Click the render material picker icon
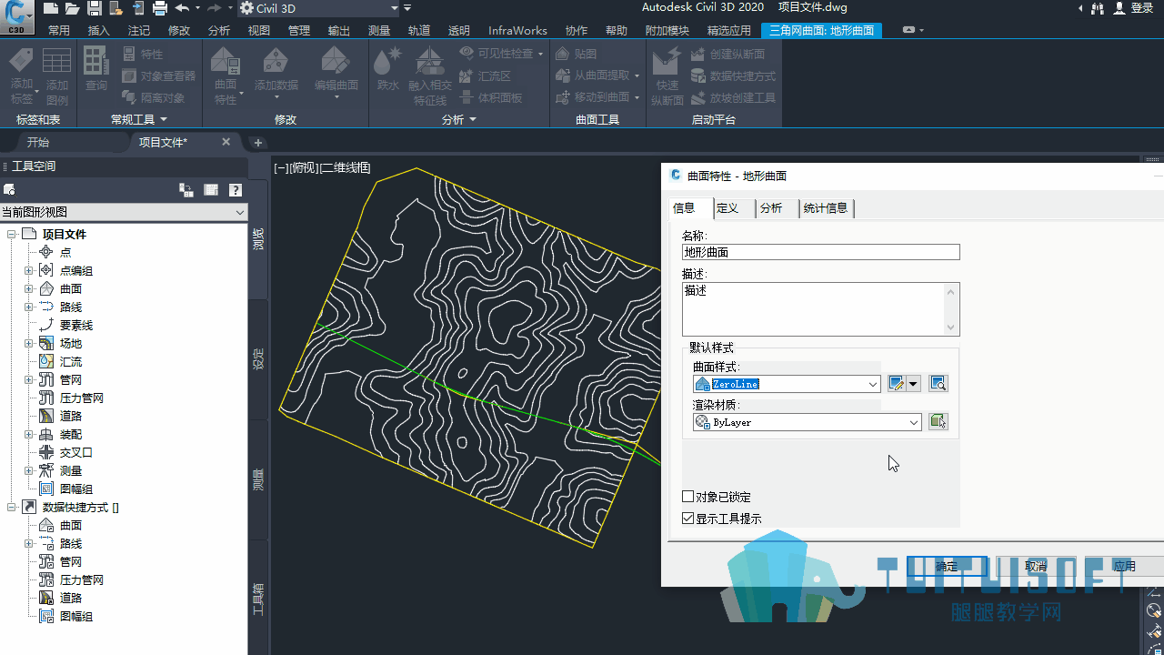Viewport: 1164px width, 655px height. [938, 422]
